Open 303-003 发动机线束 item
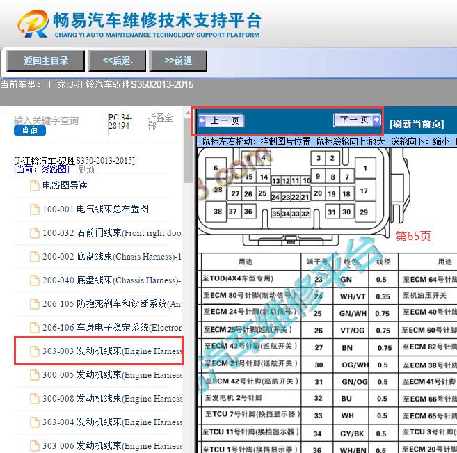457x453 pixels. coord(113,351)
